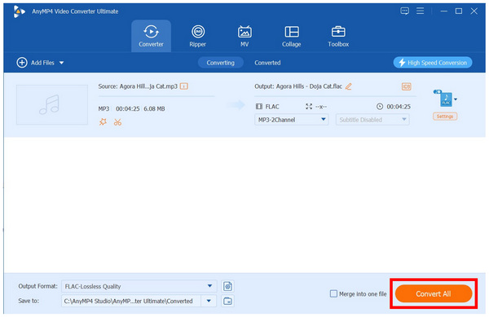Click the Save to path field
The height and width of the screenshot is (317, 489).
tap(131, 301)
